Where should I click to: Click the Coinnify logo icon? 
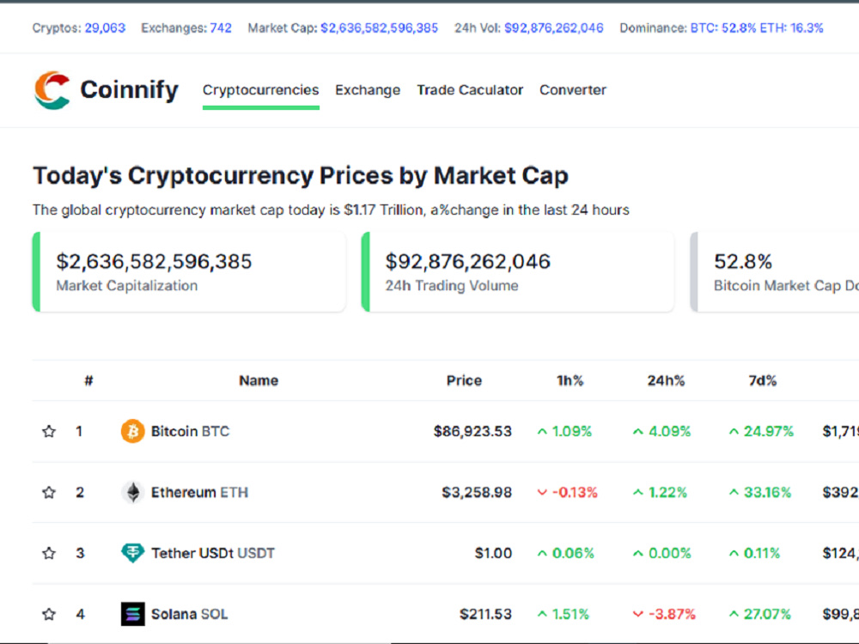[x=52, y=90]
